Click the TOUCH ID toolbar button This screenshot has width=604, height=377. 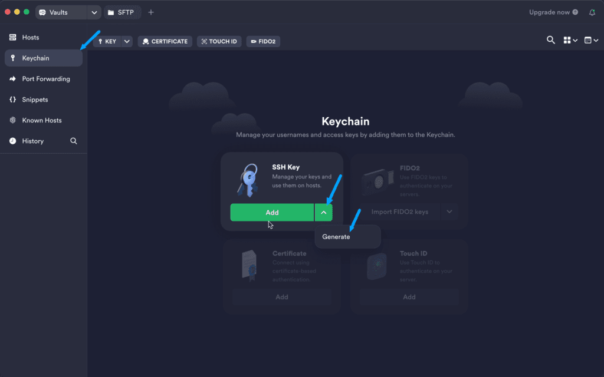click(x=219, y=41)
